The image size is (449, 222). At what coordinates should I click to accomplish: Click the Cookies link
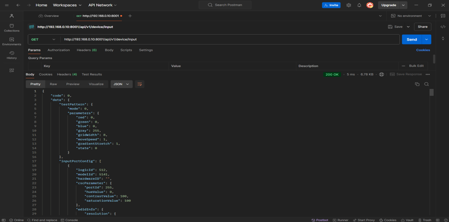(423, 50)
